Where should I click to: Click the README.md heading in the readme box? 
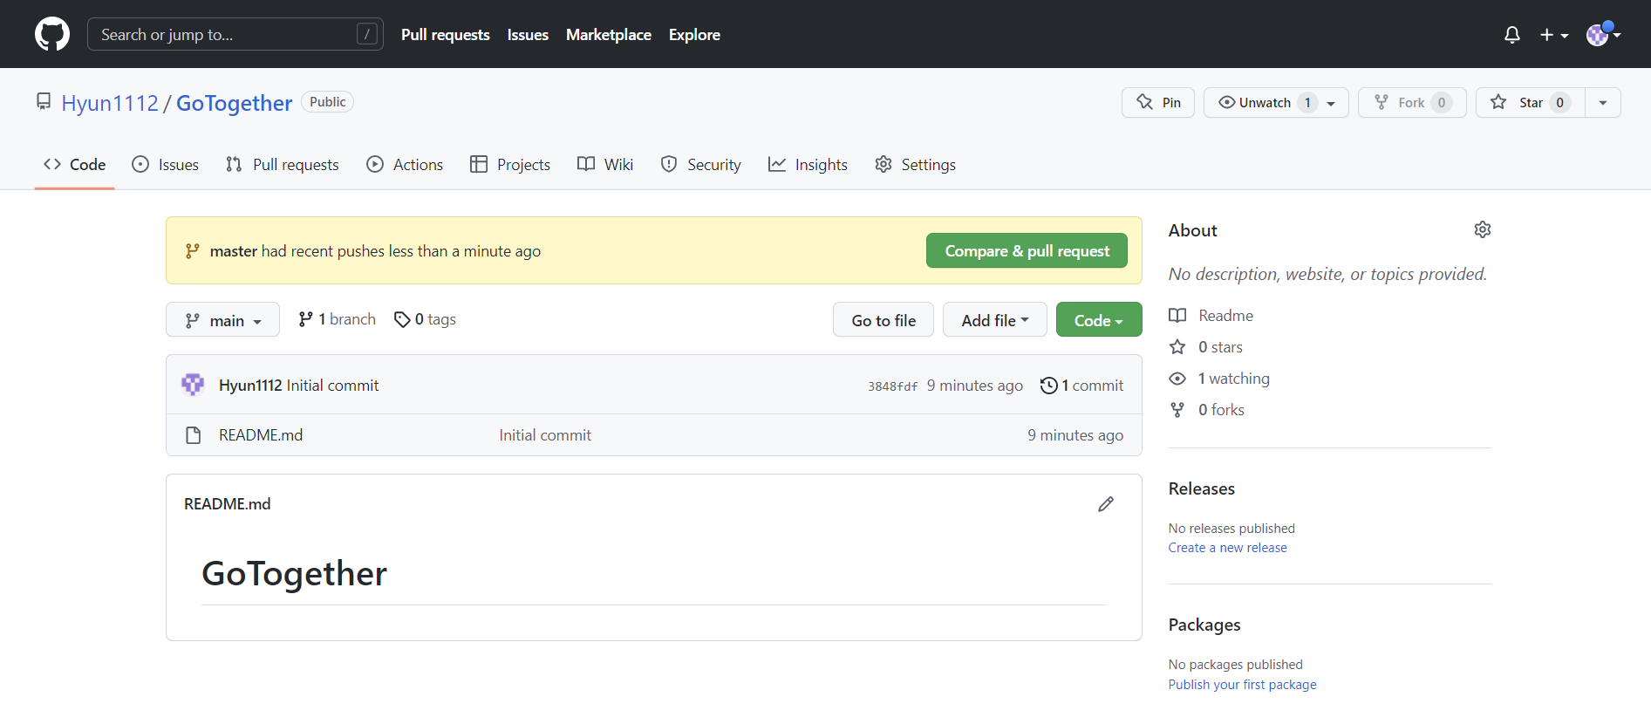[228, 504]
